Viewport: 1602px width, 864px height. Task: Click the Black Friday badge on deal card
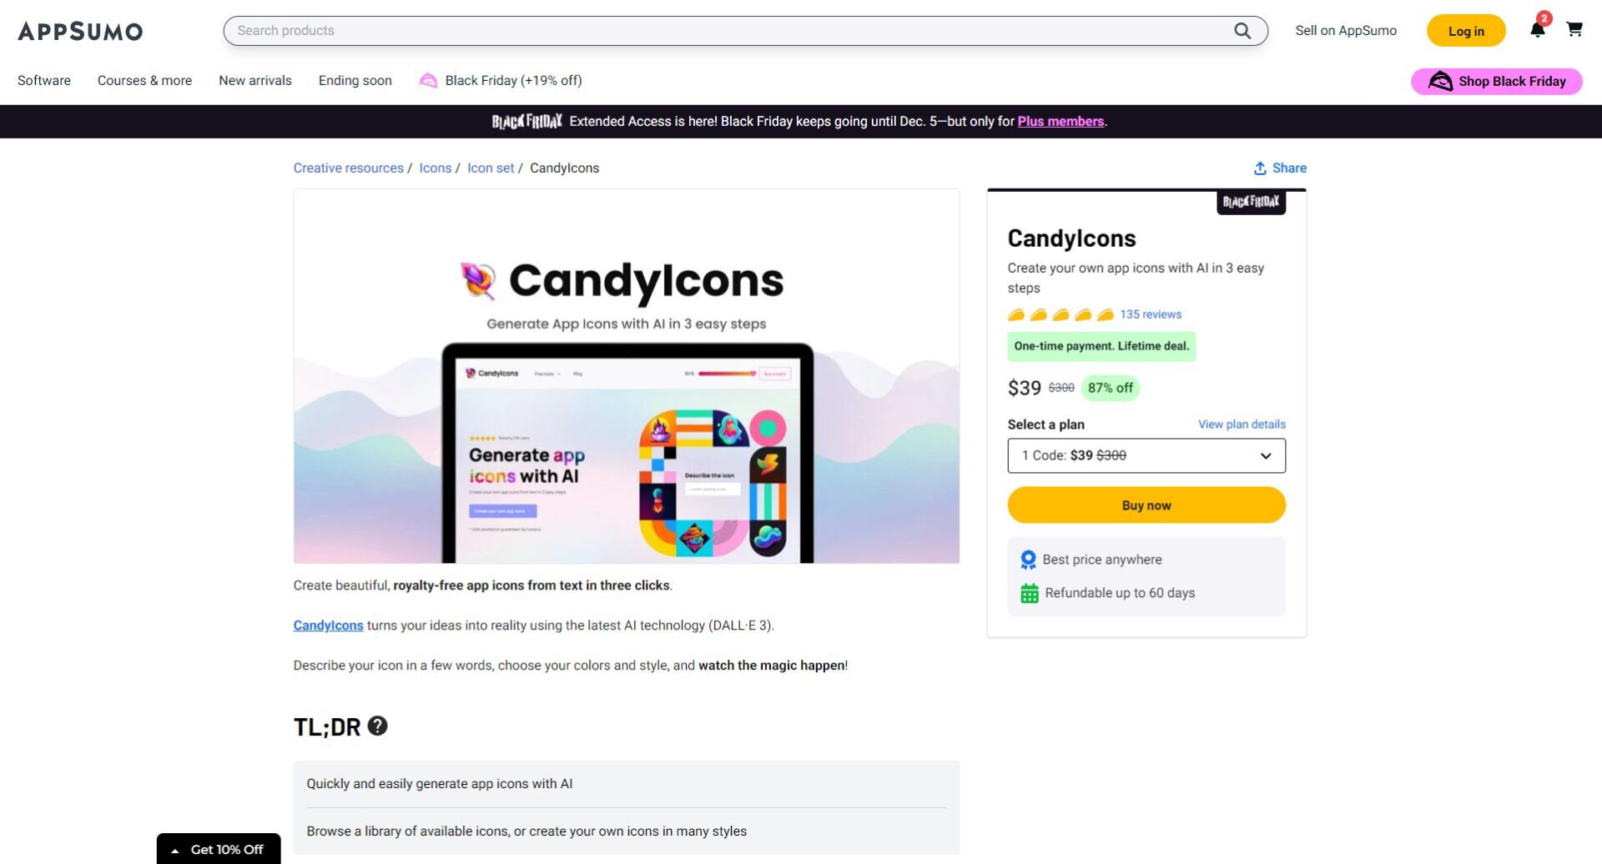(x=1251, y=202)
